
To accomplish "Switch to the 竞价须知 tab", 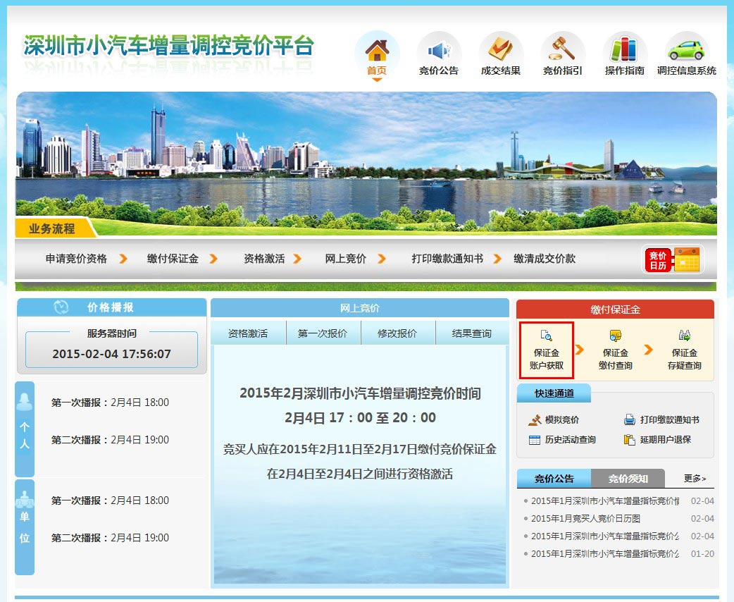I will pos(628,478).
